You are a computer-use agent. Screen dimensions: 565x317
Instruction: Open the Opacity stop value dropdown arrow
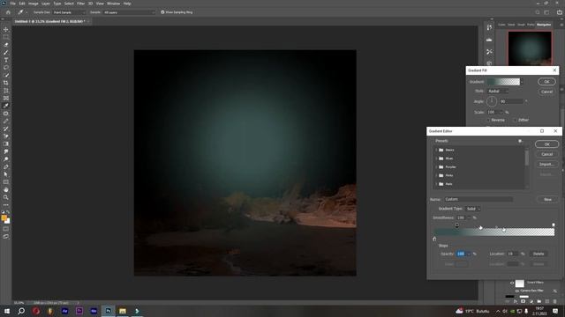pyautogui.click(x=469, y=254)
